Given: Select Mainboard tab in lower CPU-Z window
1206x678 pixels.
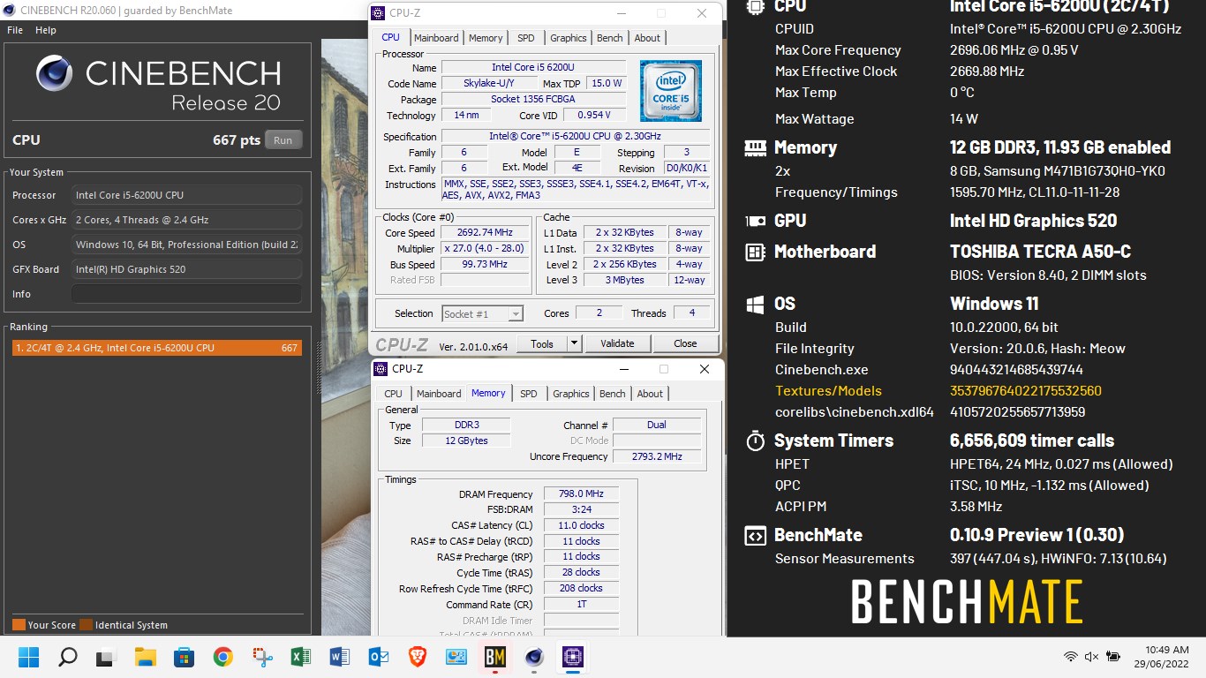Looking at the screenshot, I should (439, 394).
